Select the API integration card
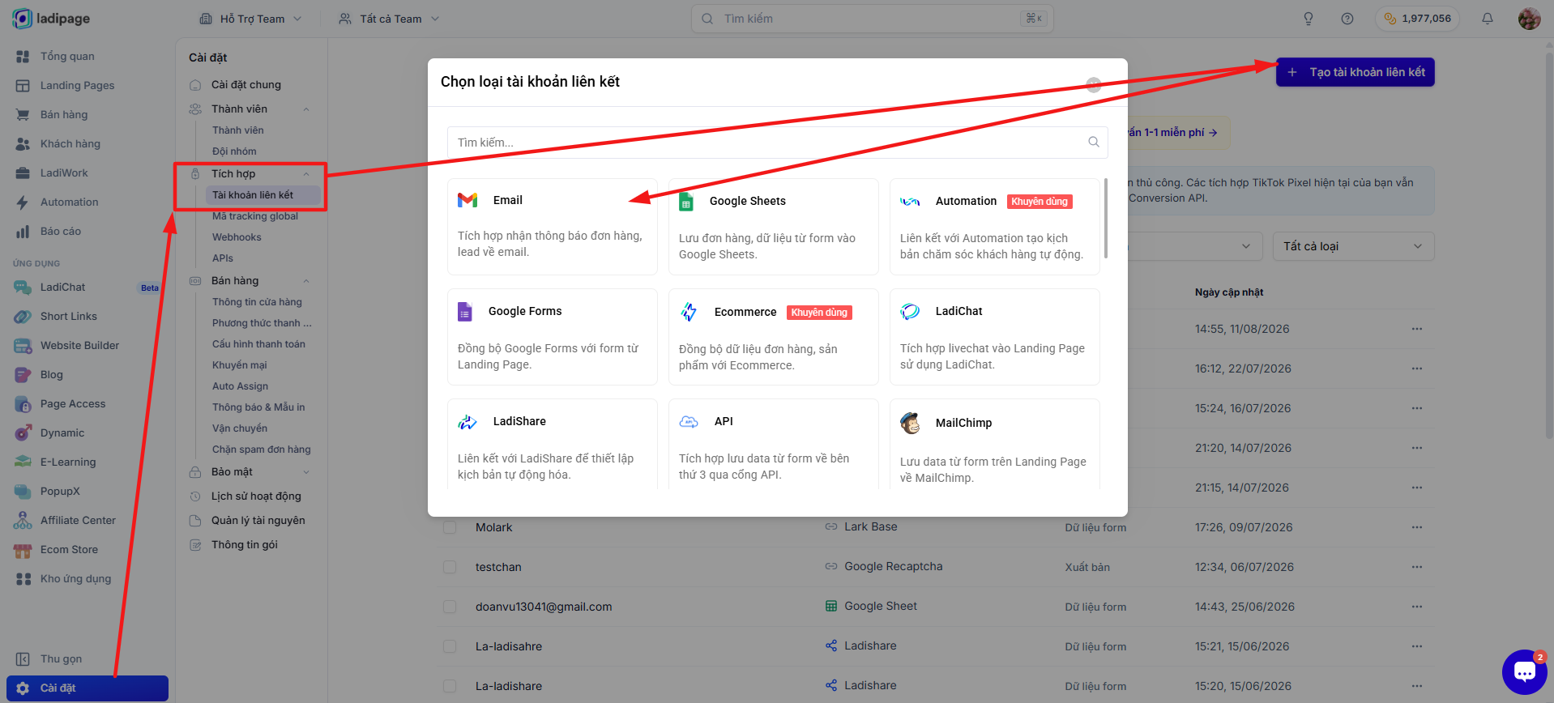The height and width of the screenshot is (703, 1554). [x=774, y=444]
